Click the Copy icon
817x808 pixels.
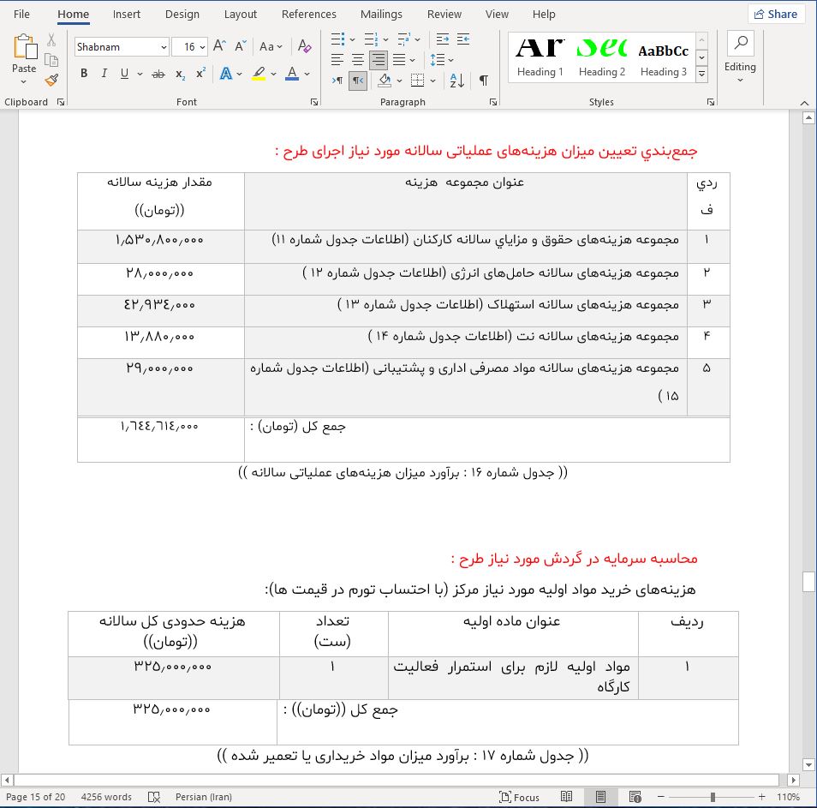tap(51, 60)
